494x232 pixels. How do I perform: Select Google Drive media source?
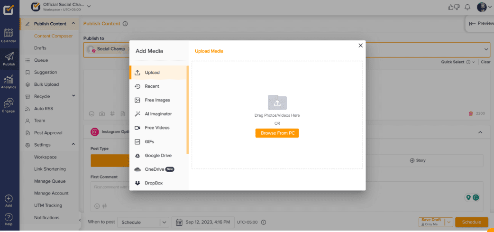pyautogui.click(x=158, y=155)
